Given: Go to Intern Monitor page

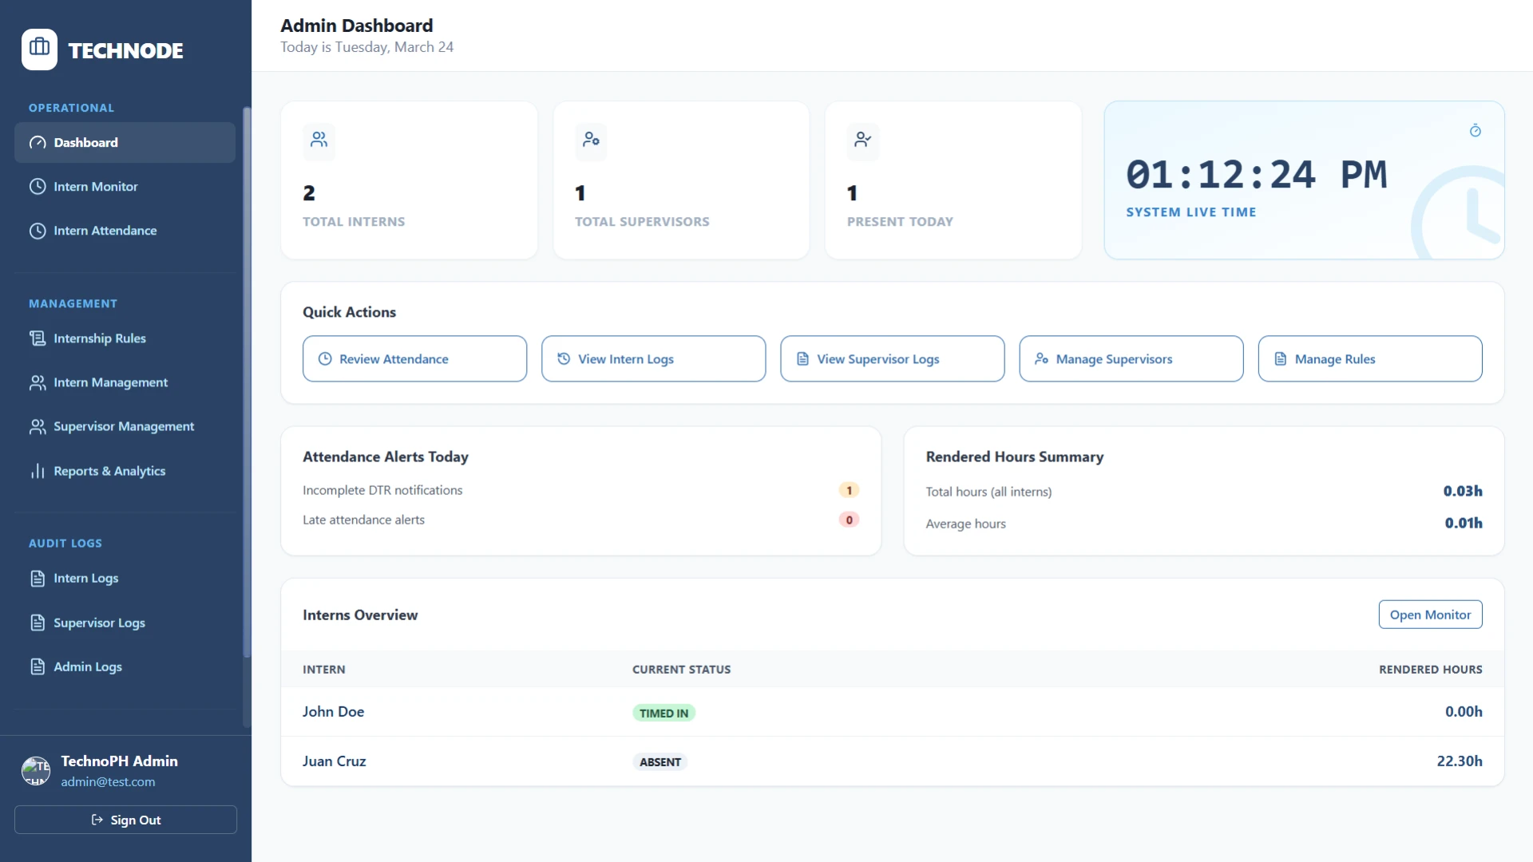Looking at the screenshot, I should pyautogui.click(x=125, y=187).
